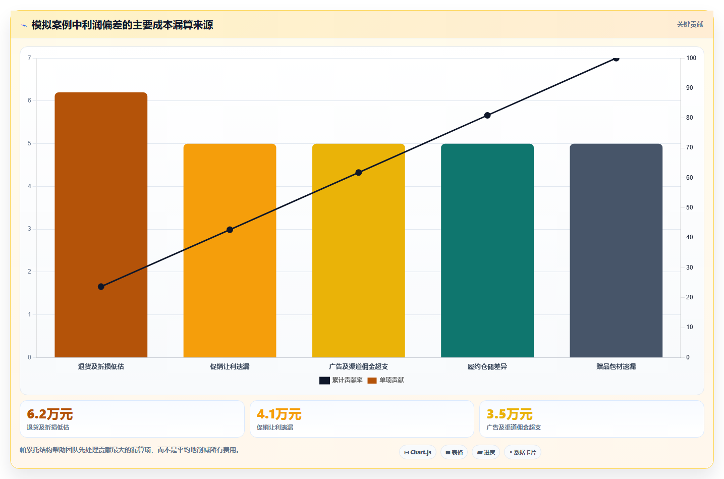Open the 3.5万元 广告及渠道佣金超支 card
The height and width of the screenshot is (479, 724).
591,419
